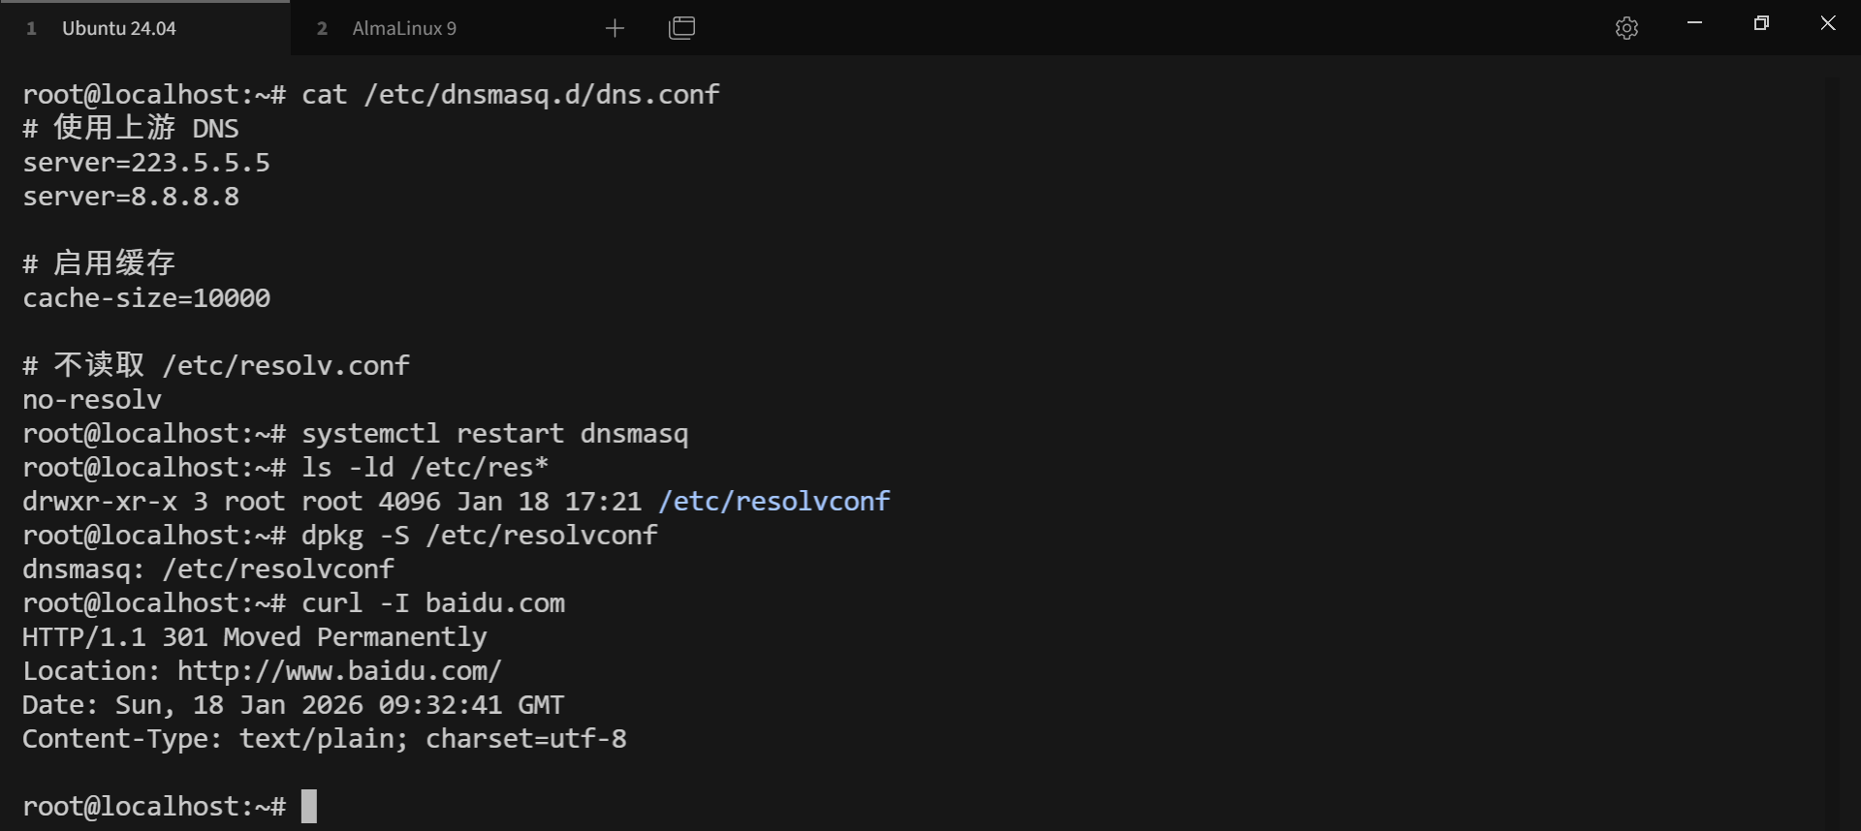This screenshot has width=1861, height=831.
Task: Minimize the terminal window
Action: (1694, 23)
